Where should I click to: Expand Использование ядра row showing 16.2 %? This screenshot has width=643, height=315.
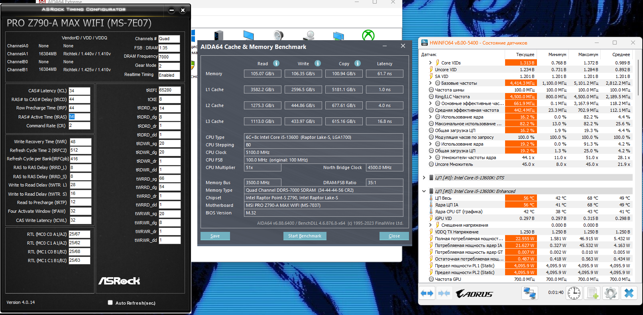point(431,117)
